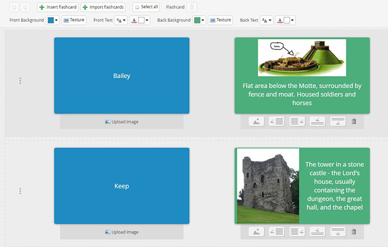
Task: Open Back Background color dropdown
Action: (199, 20)
